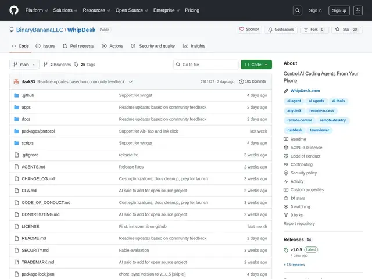Open the header settings sliders icon
The height and width of the screenshot is (279, 372).
coord(358,10)
